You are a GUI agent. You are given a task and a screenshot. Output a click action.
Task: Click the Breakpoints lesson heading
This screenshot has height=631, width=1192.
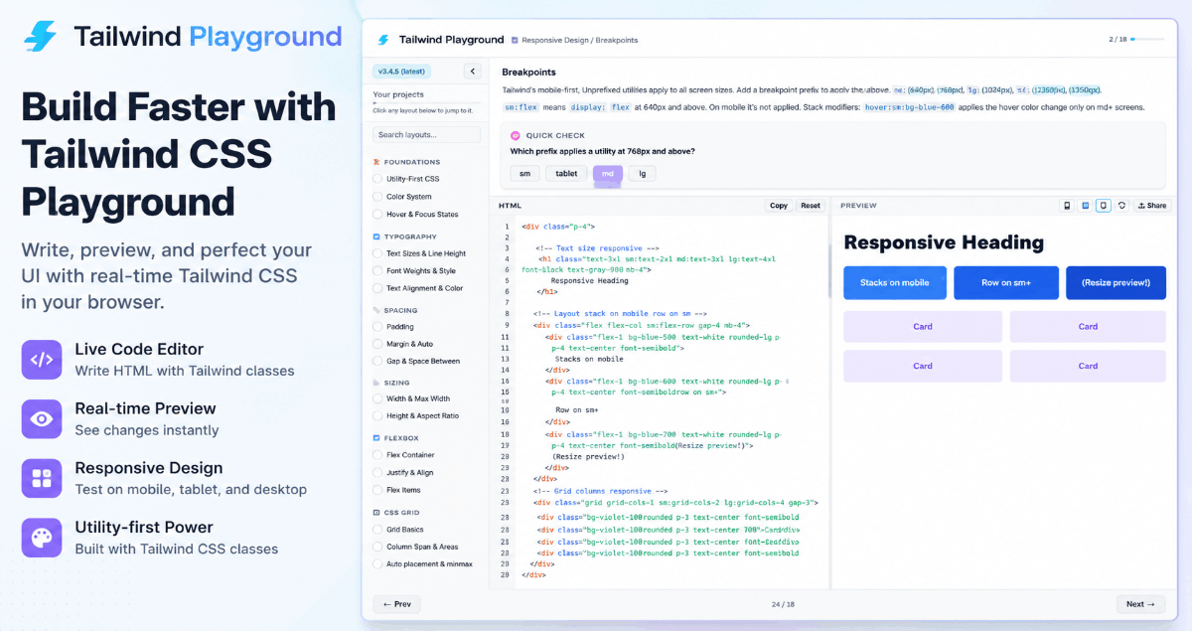pyautogui.click(x=528, y=73)
